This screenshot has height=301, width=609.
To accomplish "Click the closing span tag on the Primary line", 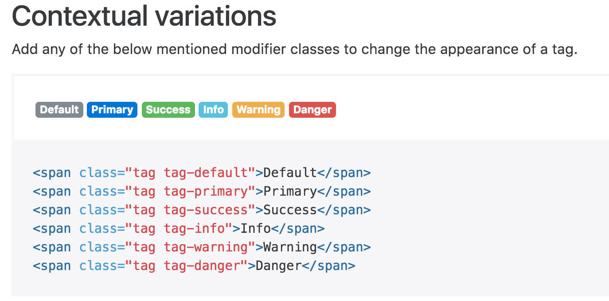I will click(x=344, y=191).
